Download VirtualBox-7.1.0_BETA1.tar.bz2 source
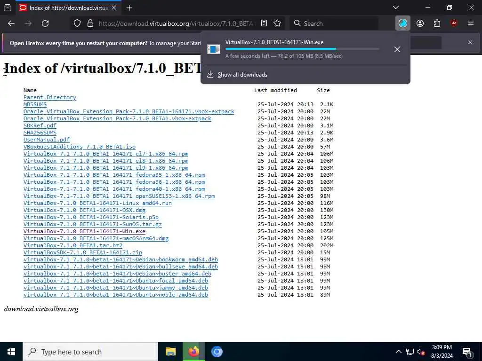Screen dimensions: 482x361 click(x=73, y=245)
